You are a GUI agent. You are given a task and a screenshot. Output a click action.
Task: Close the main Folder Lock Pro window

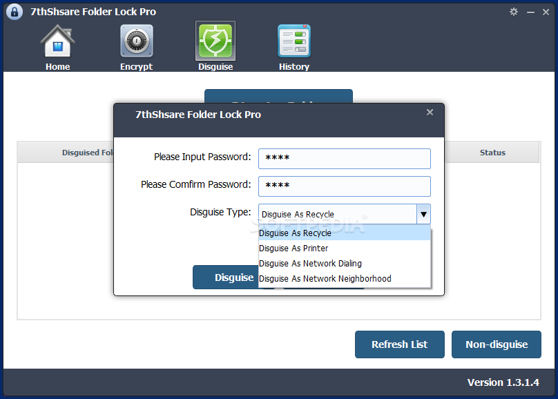click(546, 12)
